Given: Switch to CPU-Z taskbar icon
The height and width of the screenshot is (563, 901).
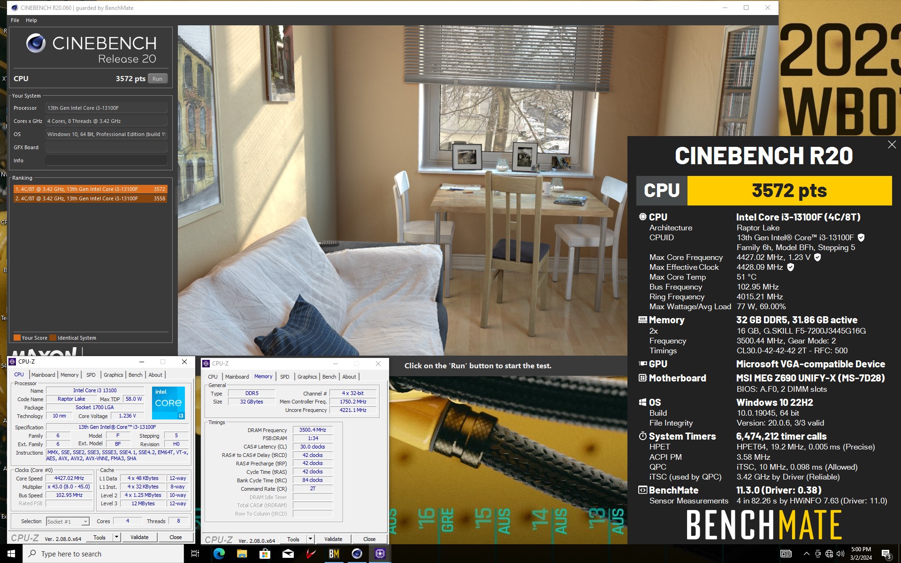Looking at the screenshot, I should coord(380,554).
